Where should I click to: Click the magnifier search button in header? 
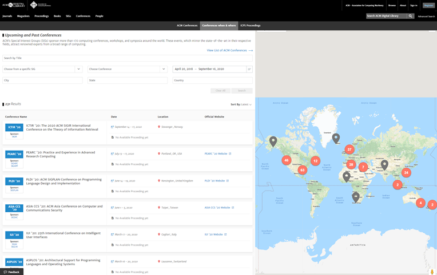point(410,16)
